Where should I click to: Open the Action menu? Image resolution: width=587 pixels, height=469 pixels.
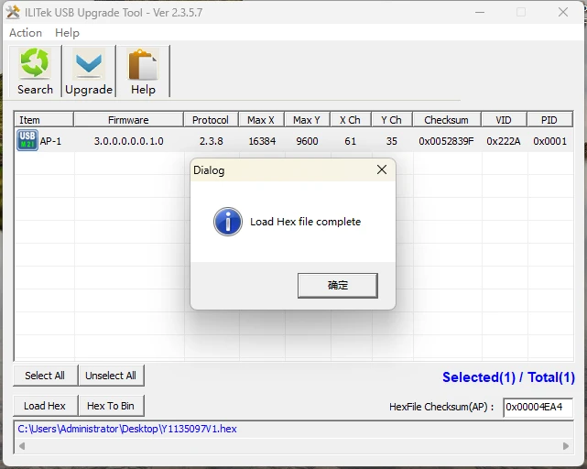(x=26, y=33)
